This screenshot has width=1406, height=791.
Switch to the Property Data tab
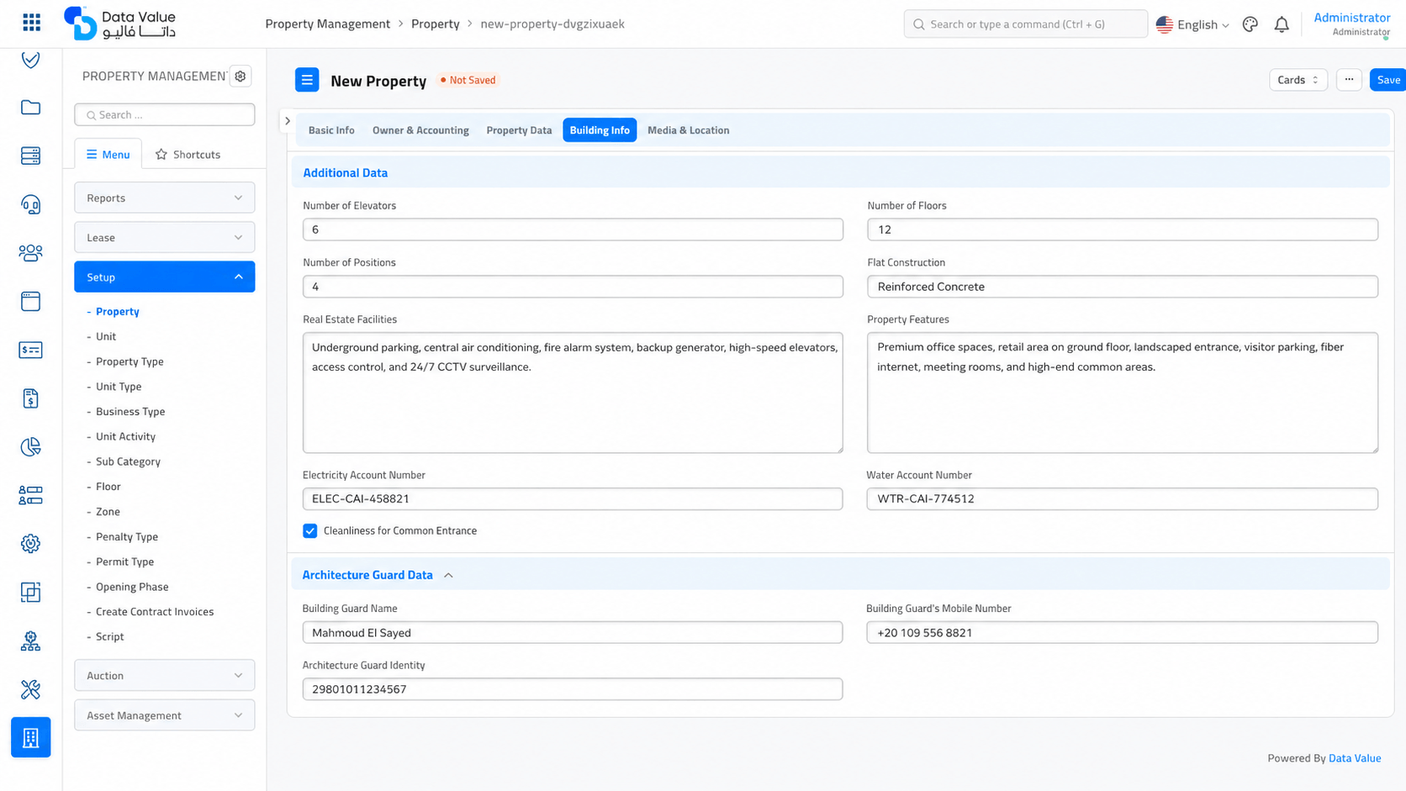point(519,130)
